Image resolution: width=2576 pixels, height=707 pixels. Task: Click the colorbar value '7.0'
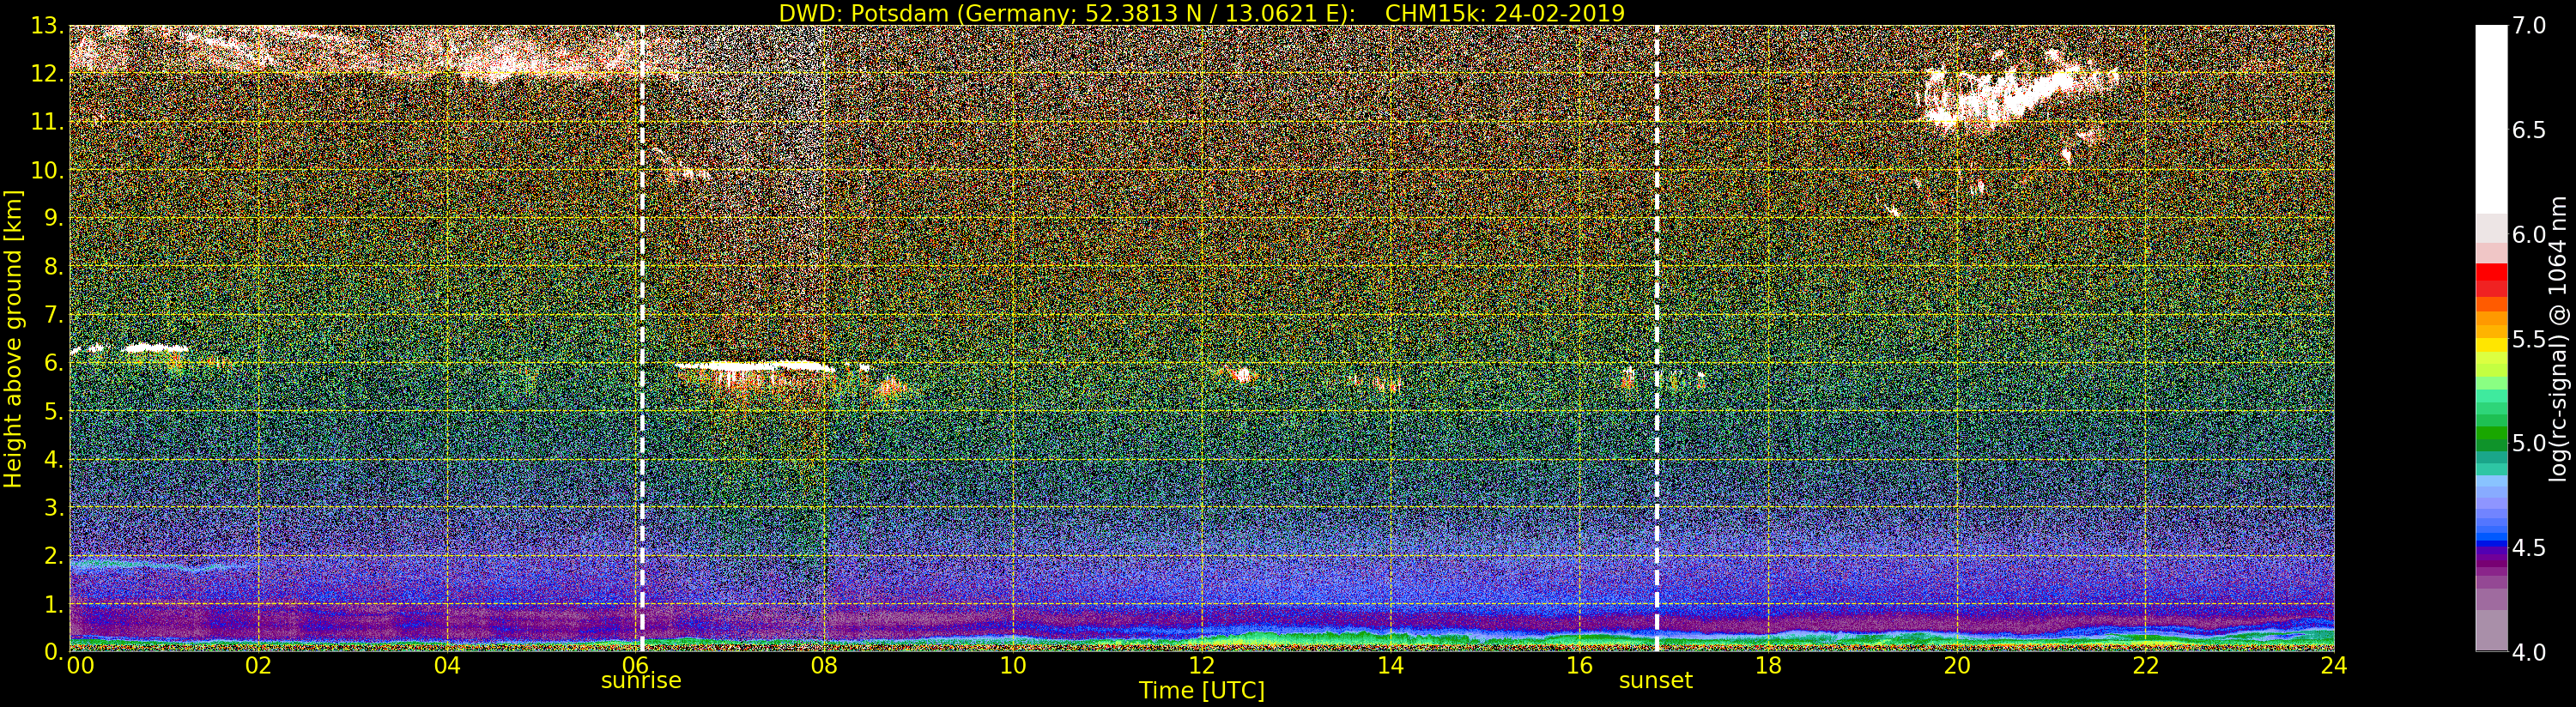(2529, 26)
